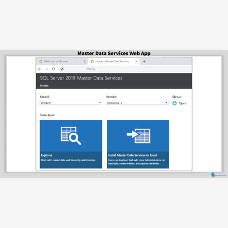228x228 pixels.
Task: Click the Data Tasks label
Action: pyautogui.click(x=48, y=115)
